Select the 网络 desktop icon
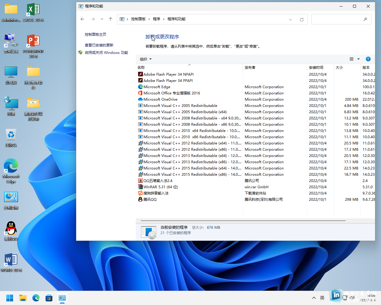Image resolution: width=381 pixels, height=305 pixels. point(11,106)
